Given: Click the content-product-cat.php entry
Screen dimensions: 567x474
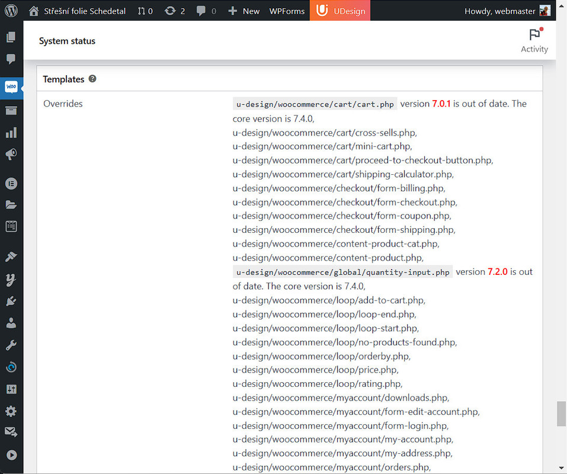Looking at the screenshot, I should coord(336,244).
